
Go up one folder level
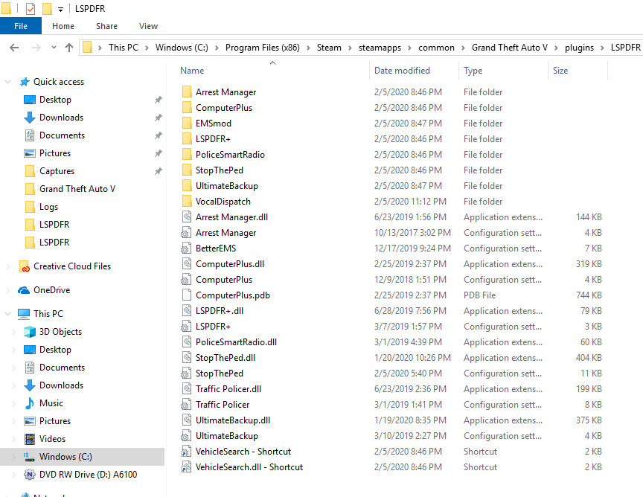click(69, 48)
